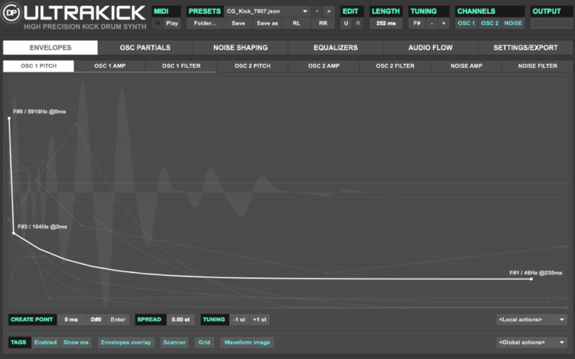Lower tuning by one semitone (-1 st)
Screen dimensions: 575x359
[x=239, y=319]
